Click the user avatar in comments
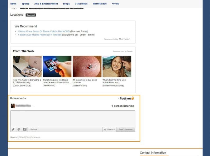This screenshot has height=156, width=210. pos(13,106)
